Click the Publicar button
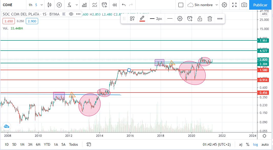This screenshot has height=150, width=273. (260, 5)
